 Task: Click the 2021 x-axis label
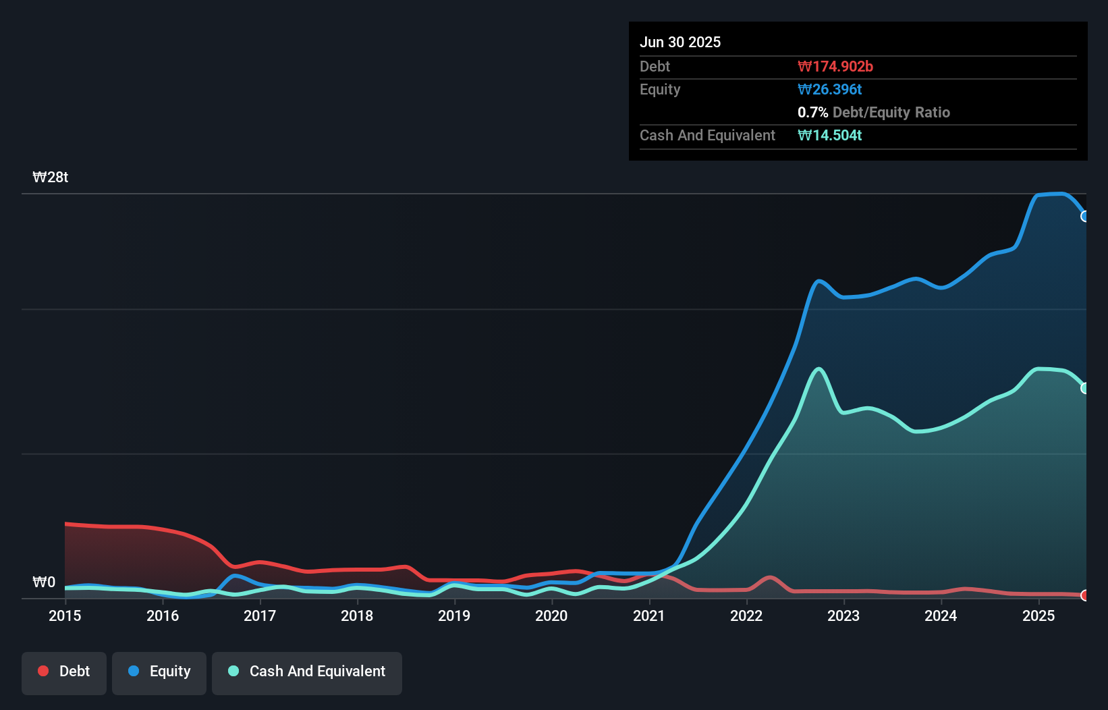pos(649,616)
